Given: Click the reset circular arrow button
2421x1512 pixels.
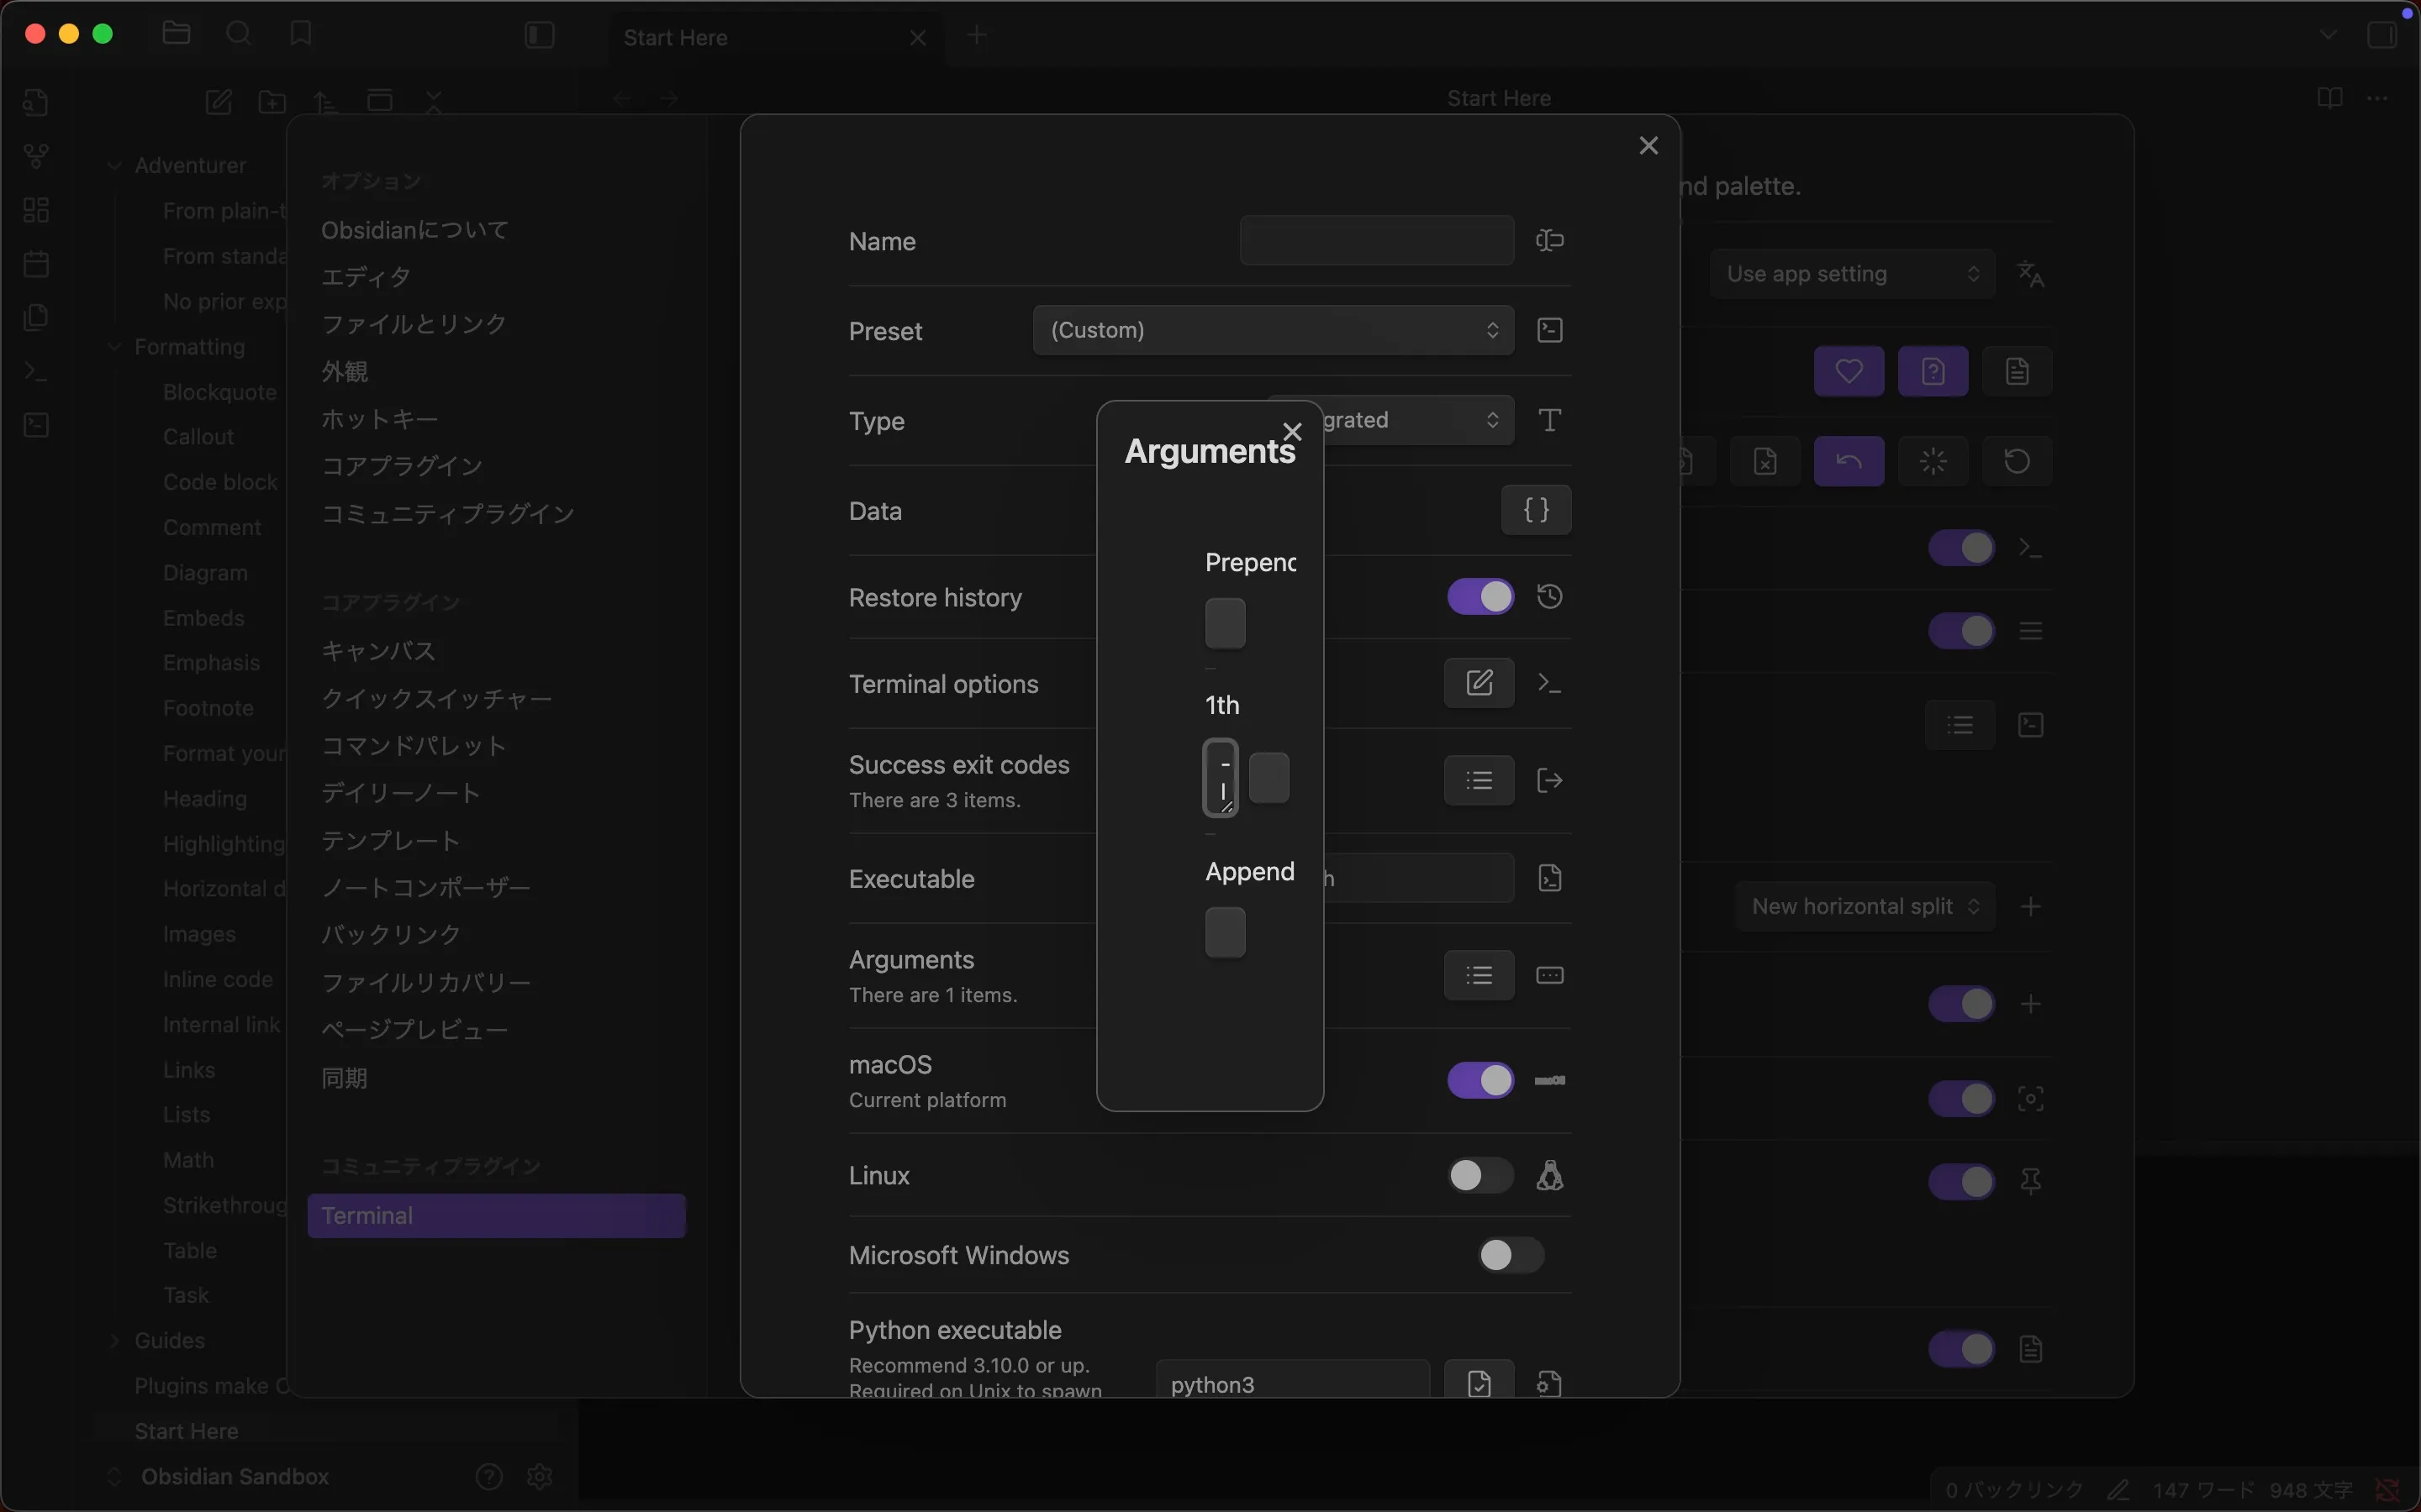Looking at the screenshot, I should click(2016, 461).
